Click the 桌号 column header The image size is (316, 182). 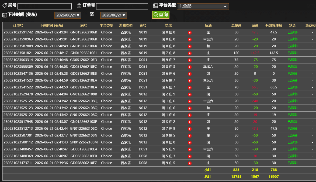point(143,25)
